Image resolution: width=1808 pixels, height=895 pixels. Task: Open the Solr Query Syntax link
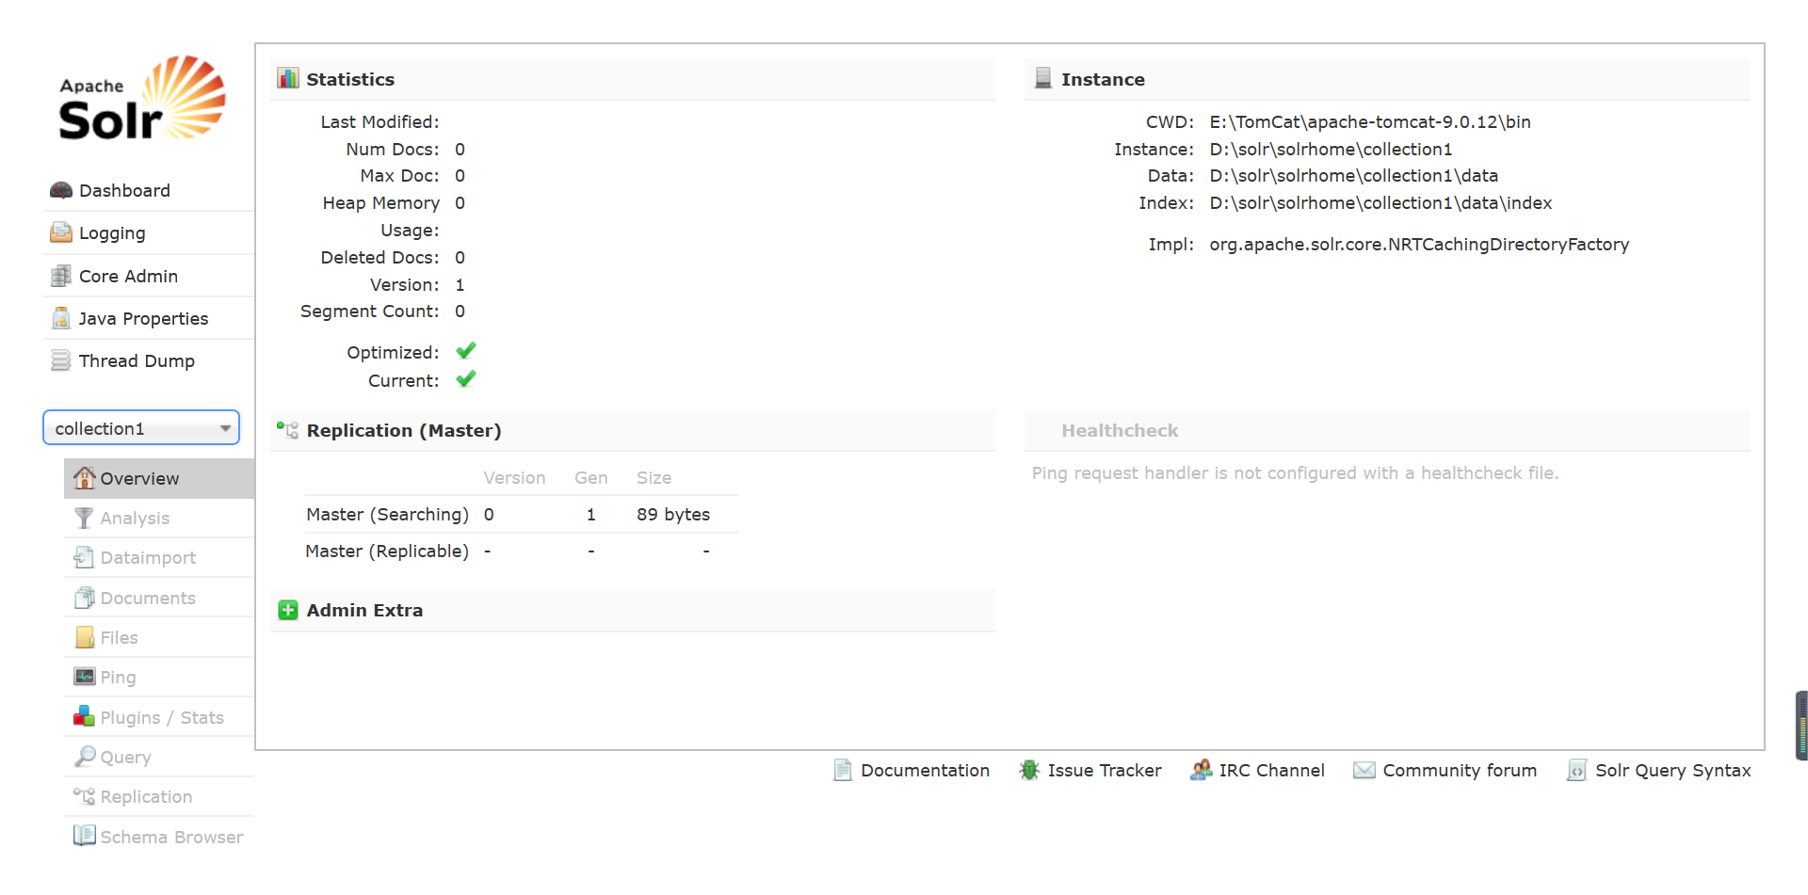(1673, 770)
